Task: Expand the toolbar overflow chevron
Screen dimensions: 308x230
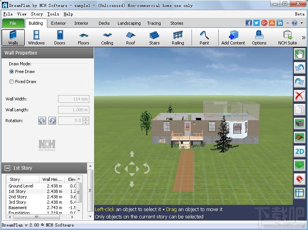Action: (x=304, y=37)
